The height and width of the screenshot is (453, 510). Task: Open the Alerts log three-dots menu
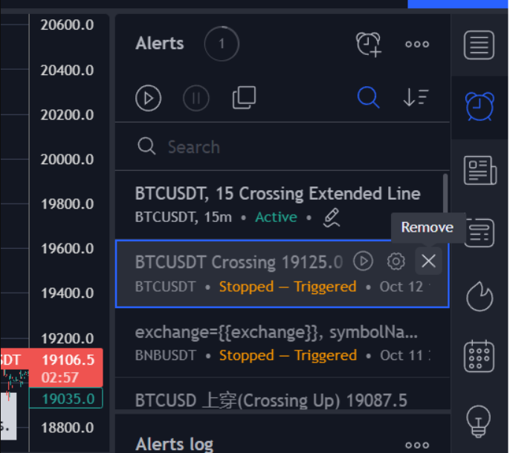tap(417, 445)
